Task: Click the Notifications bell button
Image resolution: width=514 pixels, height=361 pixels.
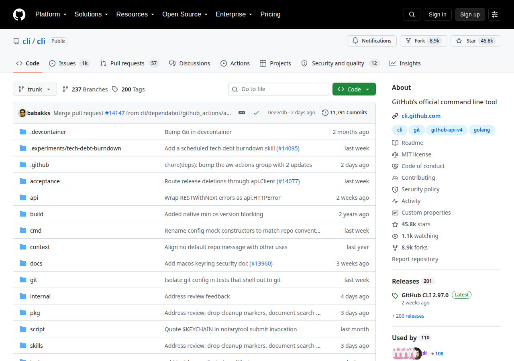Action: click(x=372, y=41)
